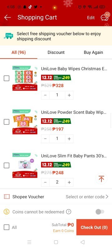Tap the Android home square button
112x249 pixels.
click(x=56, y=242)
